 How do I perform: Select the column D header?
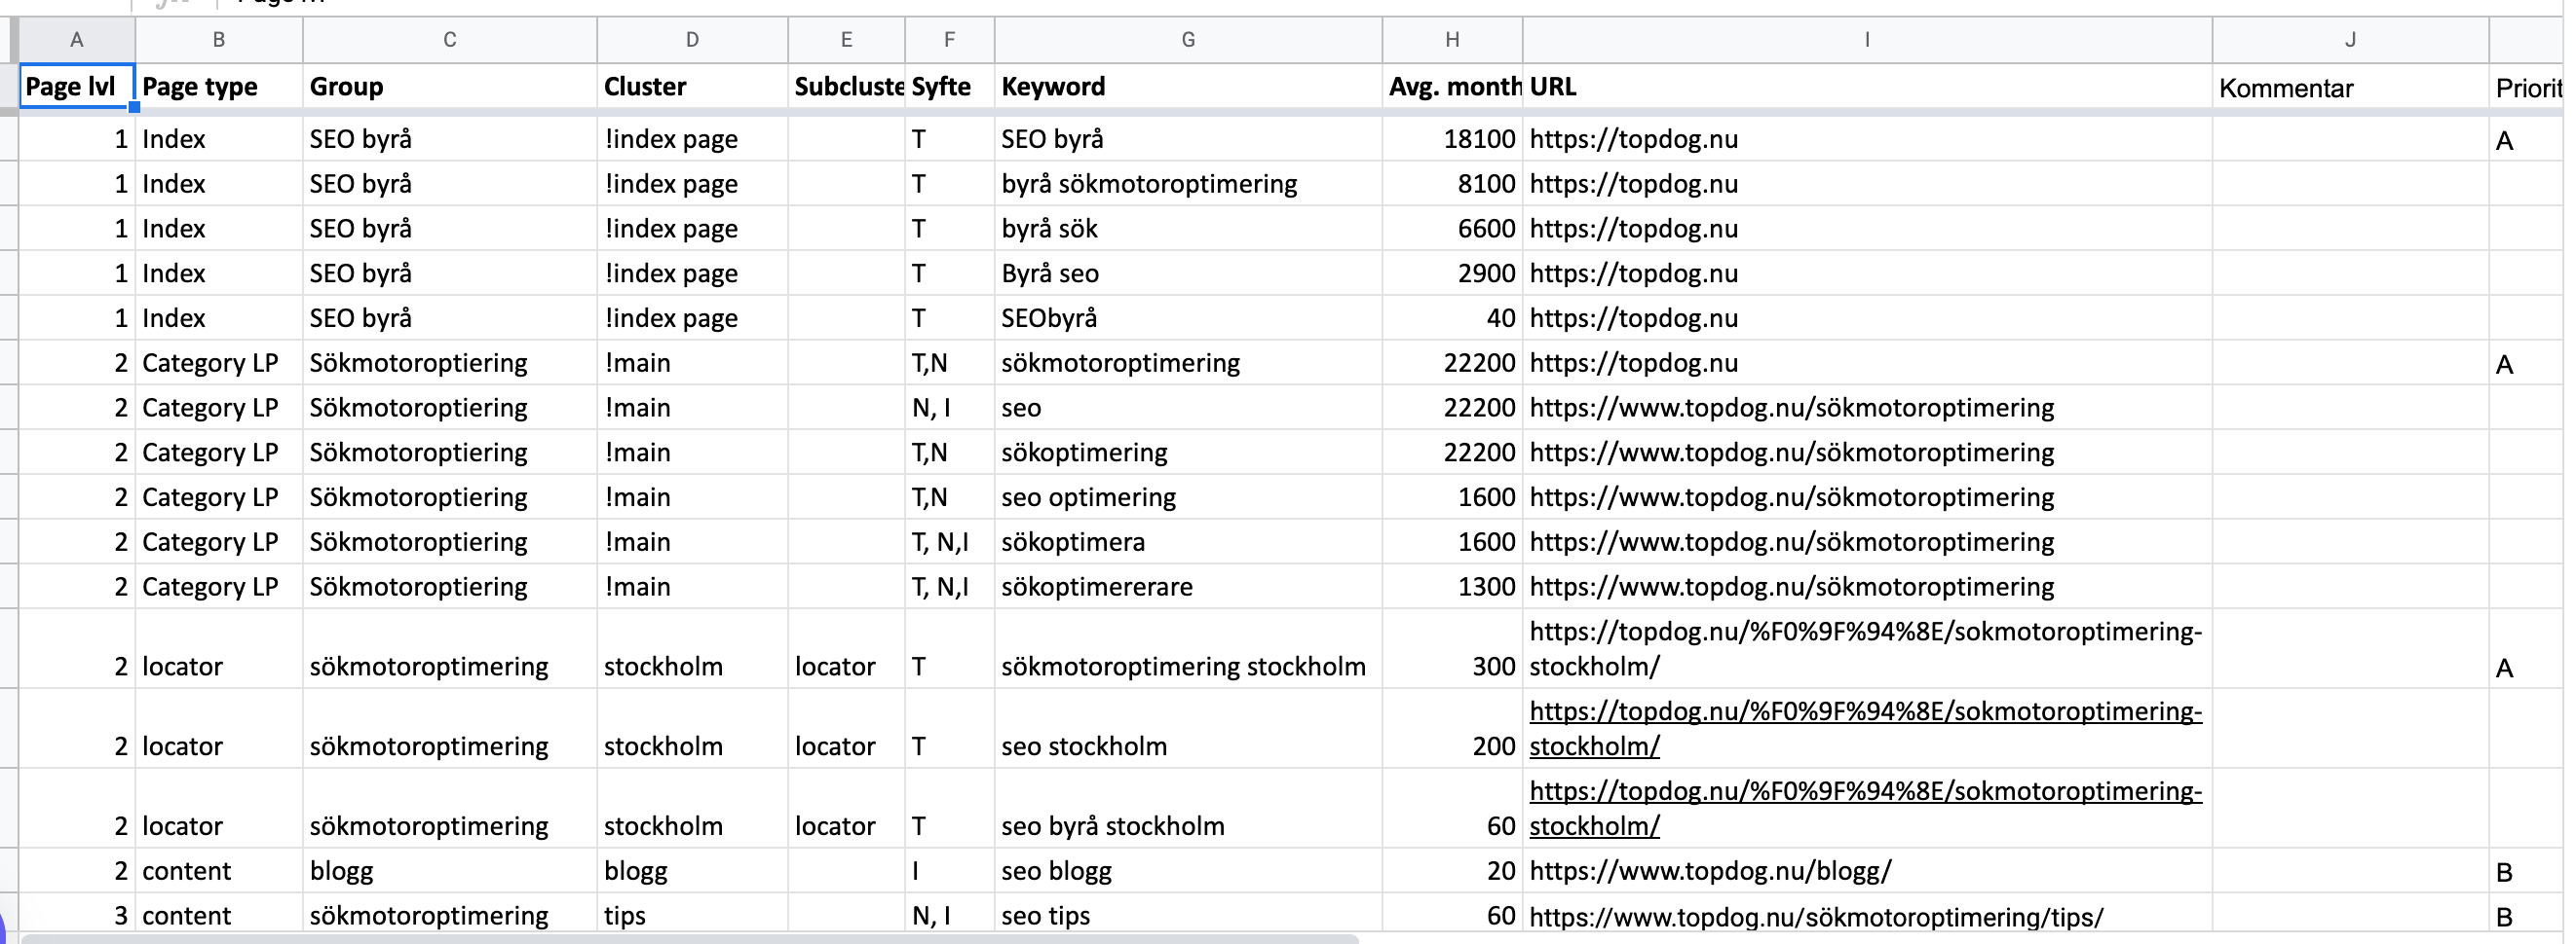(692, 40)
